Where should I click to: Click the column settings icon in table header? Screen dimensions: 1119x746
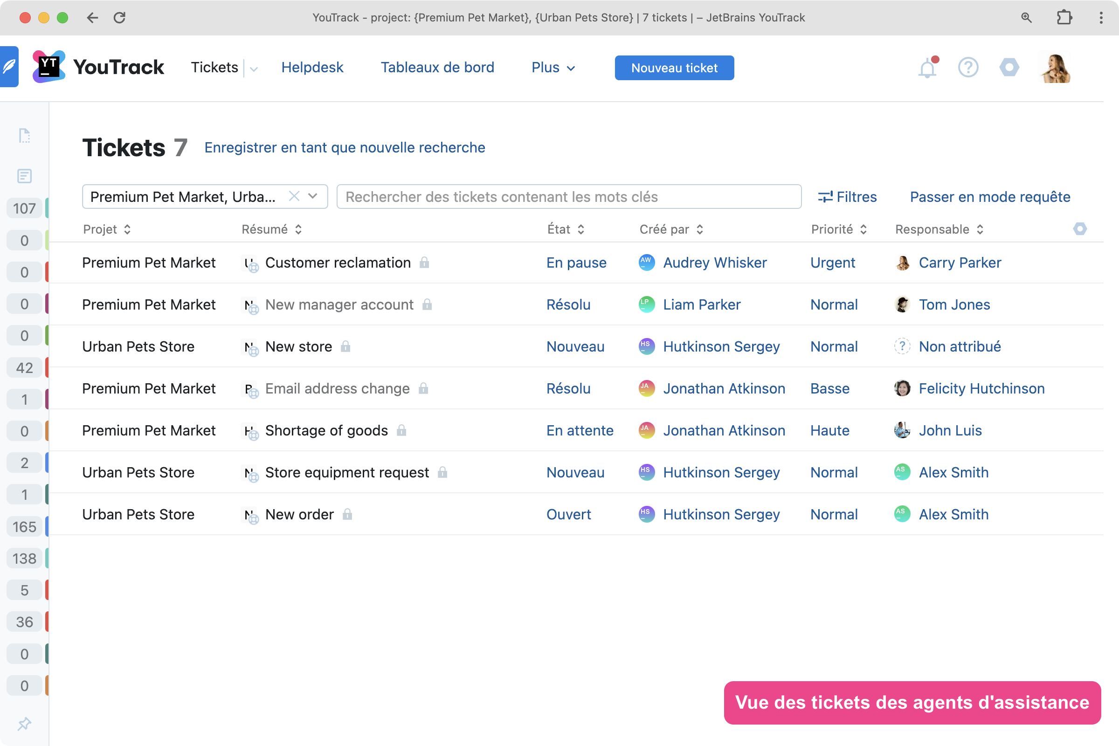pyautogui.click(x=1079, y=229)
